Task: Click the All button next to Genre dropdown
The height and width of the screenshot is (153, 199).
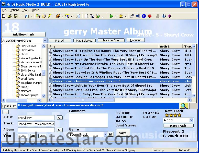Action: pyautogui.click(x=111, y=134)
